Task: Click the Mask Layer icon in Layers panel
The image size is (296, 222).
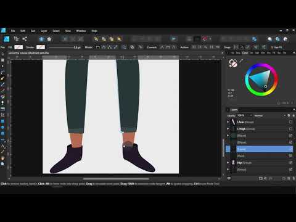Action: (261, 178)
